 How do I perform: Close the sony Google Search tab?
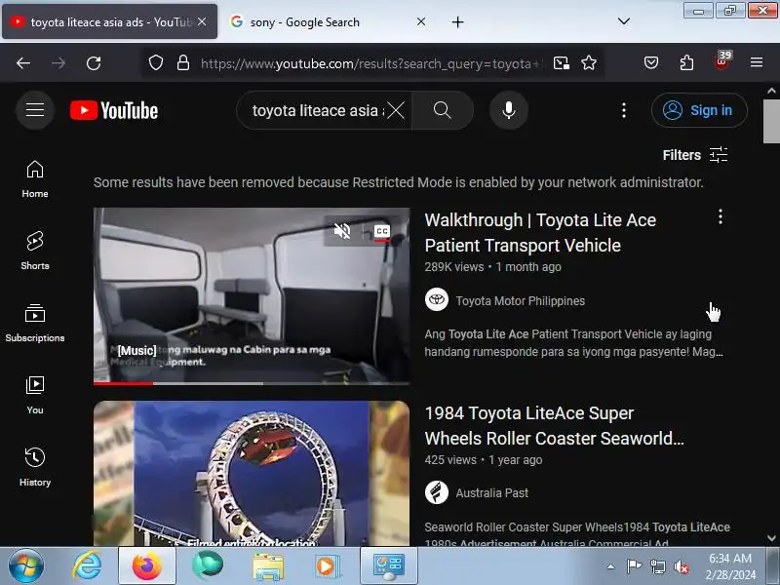pyautogui.click(x=421, y=21)
